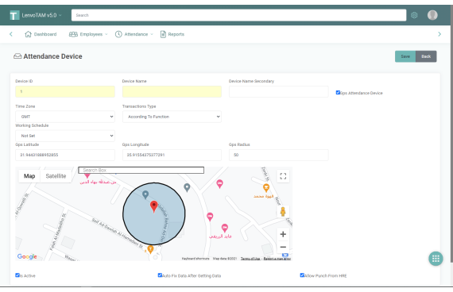Click the Street View pegman icon
Screen dimensions: 453x292
coord(283,212)
